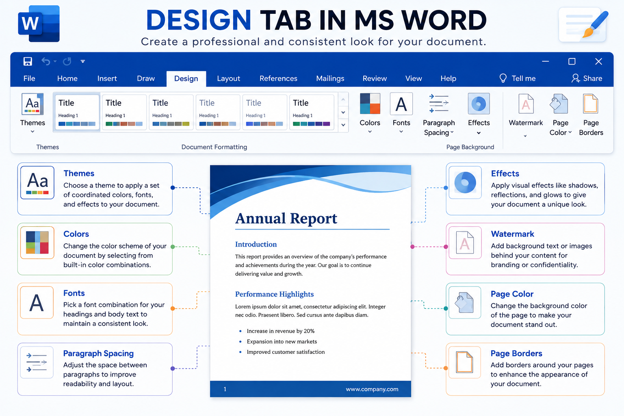The width and height of the screenshot is (624, 416).
Task: Click the Introduction heading in document
Action: [x=256, y=244]
